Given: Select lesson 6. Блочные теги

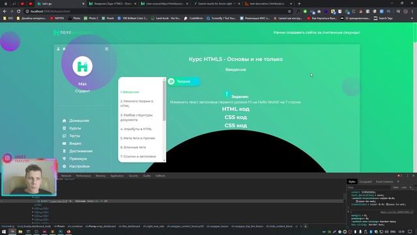Looking at the screenshot, I should pos(133,147).
